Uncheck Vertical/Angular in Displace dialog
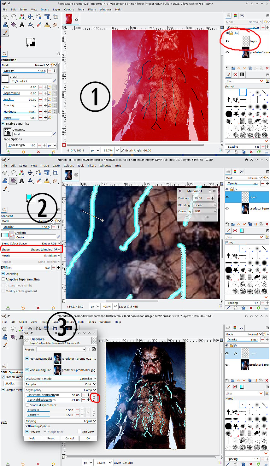Image resolution: width=270 pixels, height=466 pixels. 27,370
